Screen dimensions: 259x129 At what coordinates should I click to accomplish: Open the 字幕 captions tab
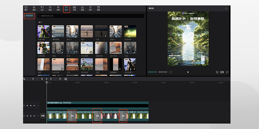pos(74,9)
